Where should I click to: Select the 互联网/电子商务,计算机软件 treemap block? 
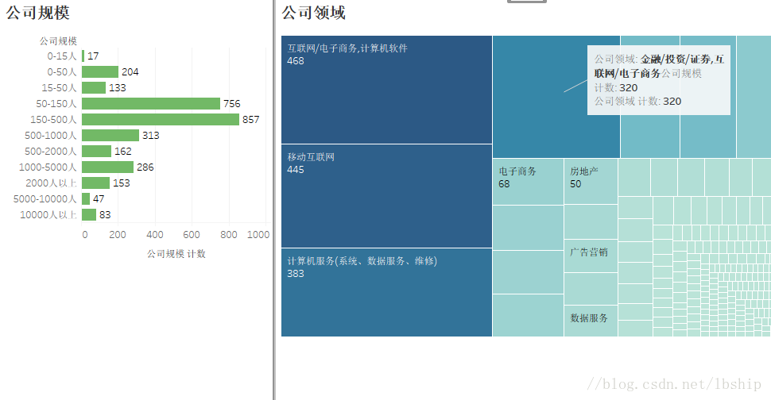[386, 90]
